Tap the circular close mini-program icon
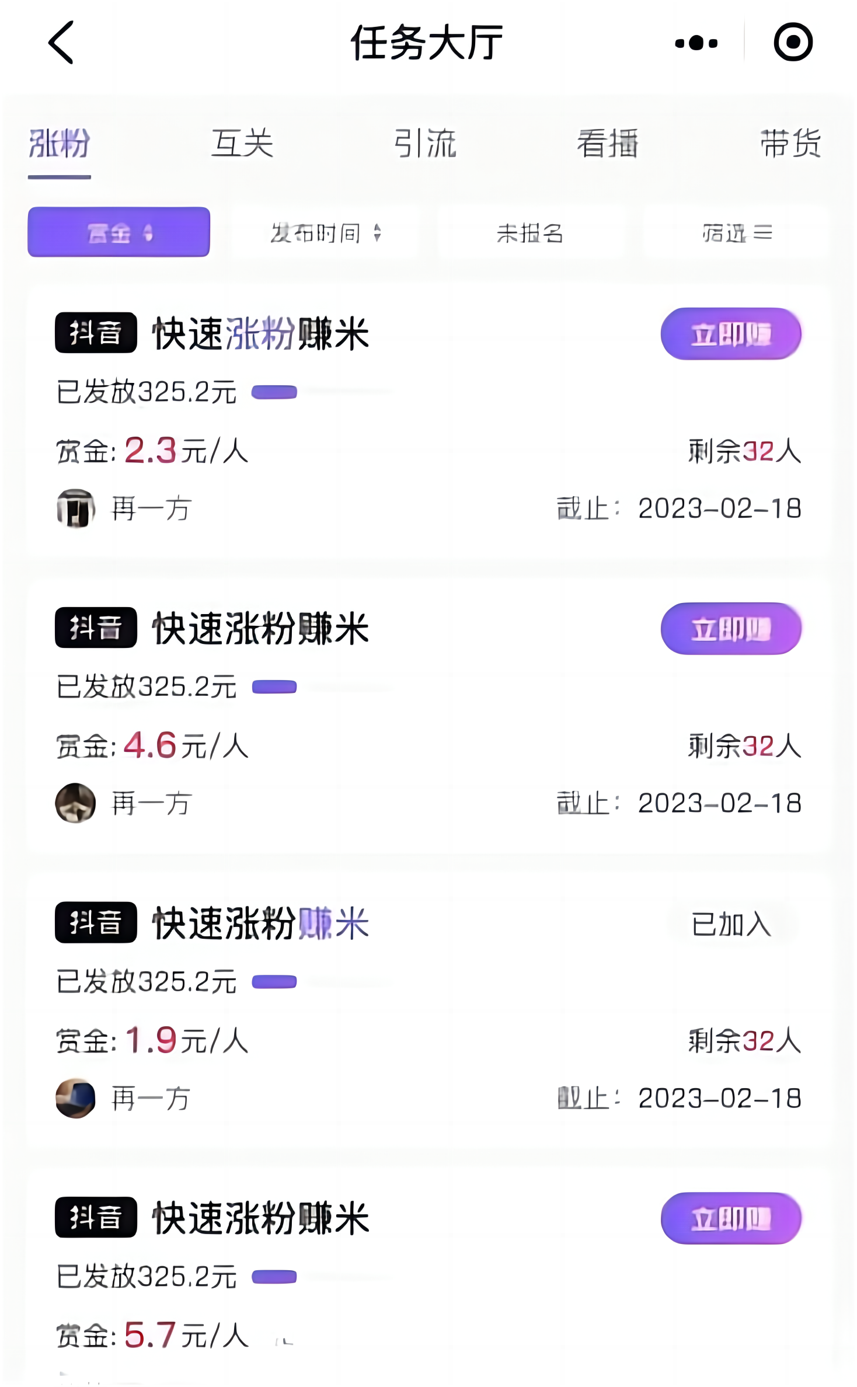The height and width of the screenshot is (1387, 857). click(x=793, y=42)
